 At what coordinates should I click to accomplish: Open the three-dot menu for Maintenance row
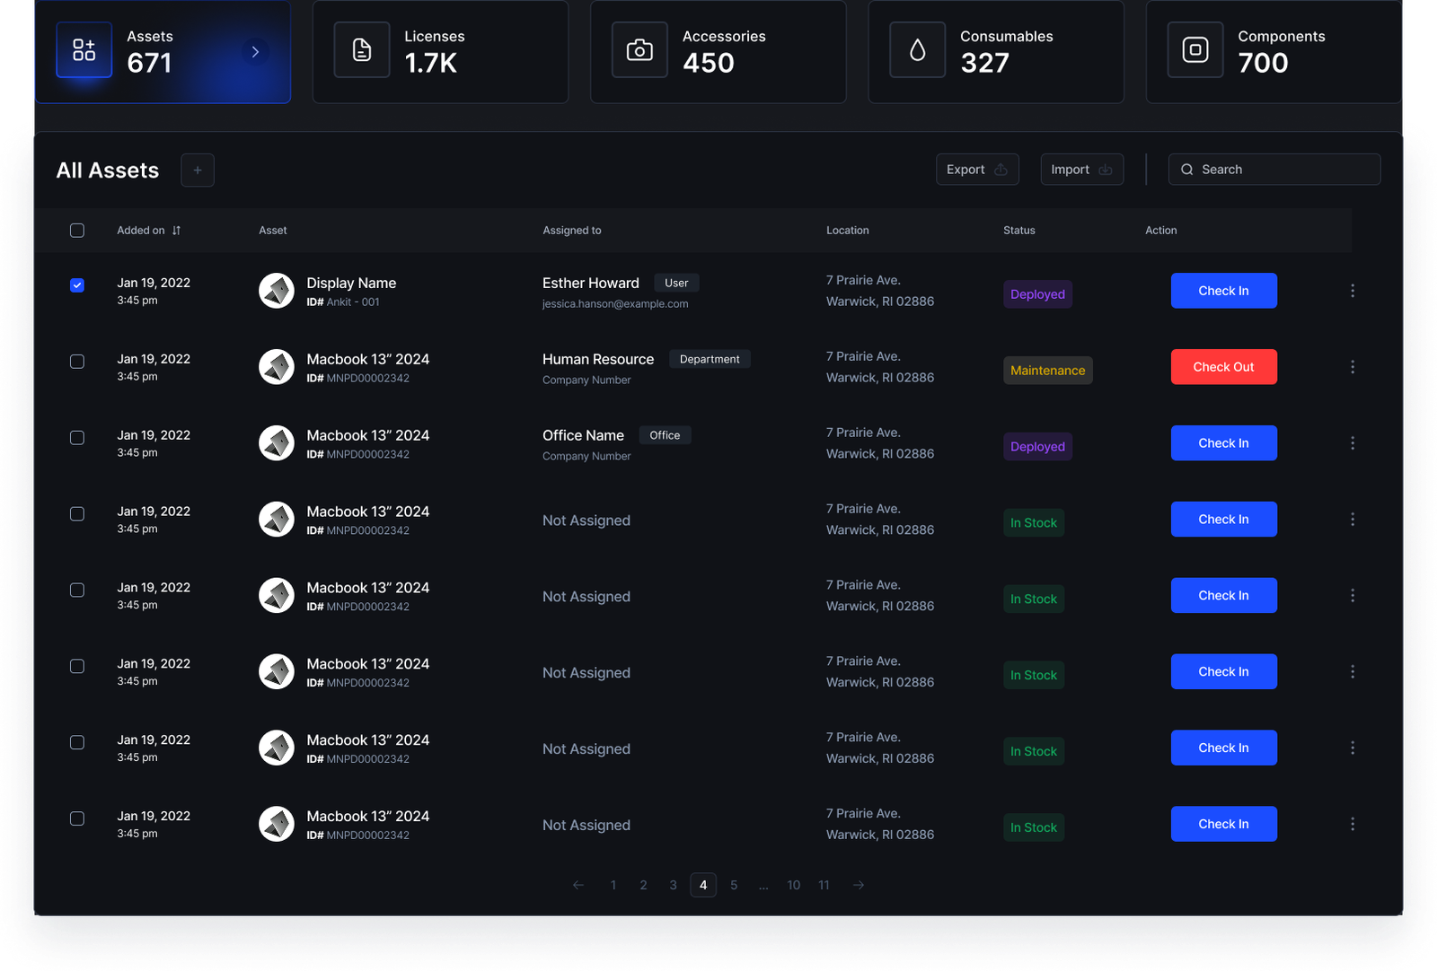(1353, 367)
